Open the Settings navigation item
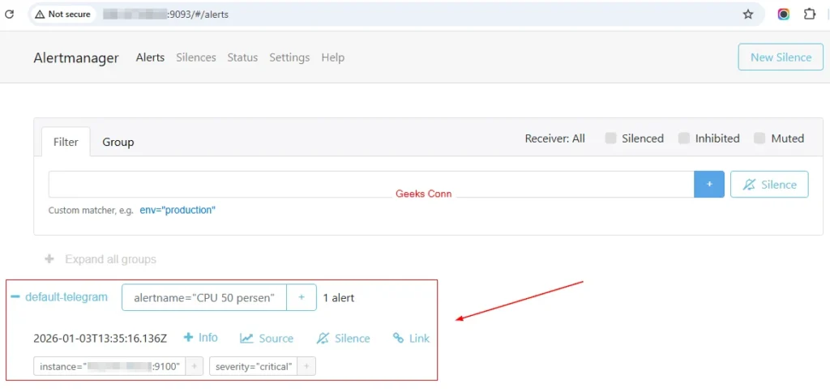This screenshot has width=830, height=392. pos(289,58)
